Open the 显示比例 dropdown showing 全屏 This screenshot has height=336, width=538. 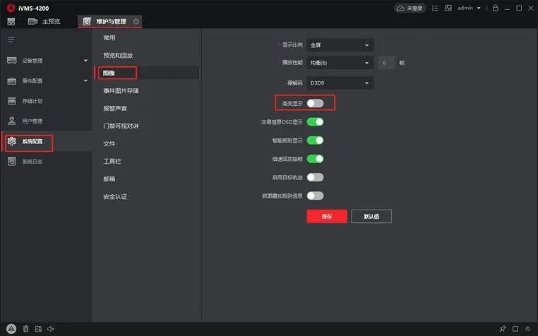point(340,45)
